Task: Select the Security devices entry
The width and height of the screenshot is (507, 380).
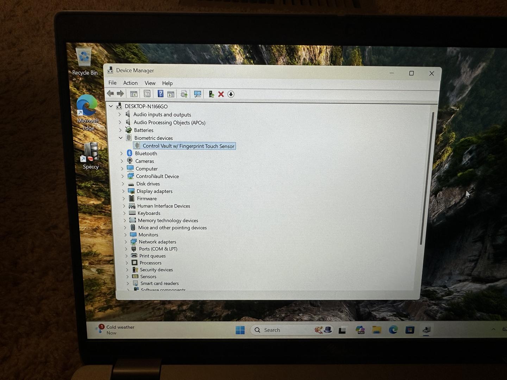Action: (x=156, y=270)
